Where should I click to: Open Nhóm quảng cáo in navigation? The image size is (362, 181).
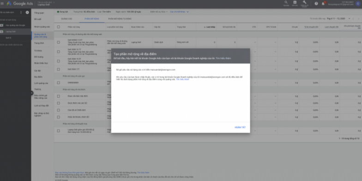point(42,27)
